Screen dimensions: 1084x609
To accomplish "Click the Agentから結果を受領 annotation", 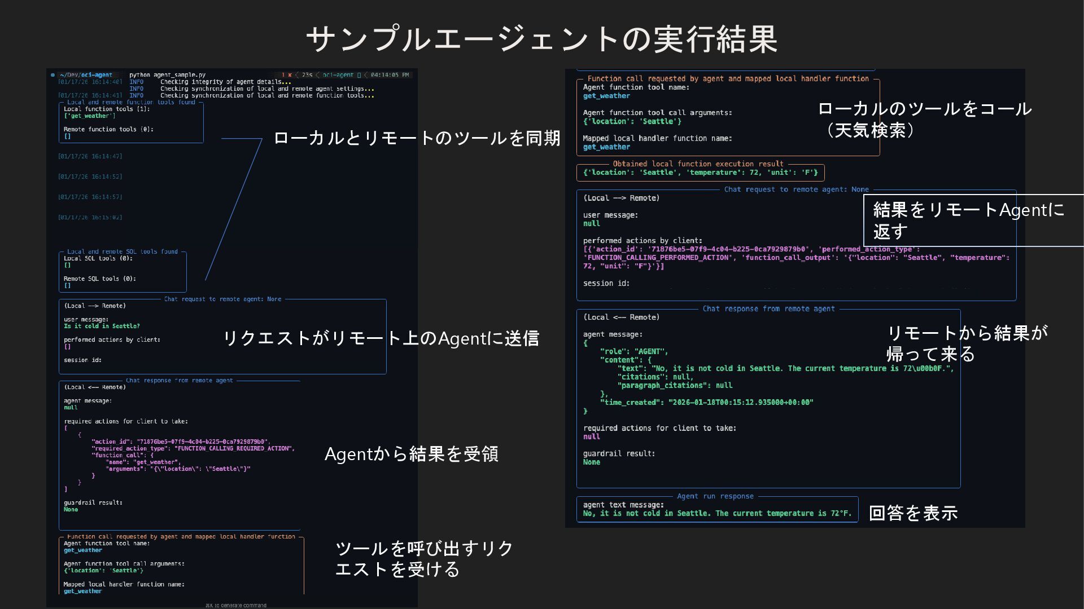I will click(x=411, y=454).
